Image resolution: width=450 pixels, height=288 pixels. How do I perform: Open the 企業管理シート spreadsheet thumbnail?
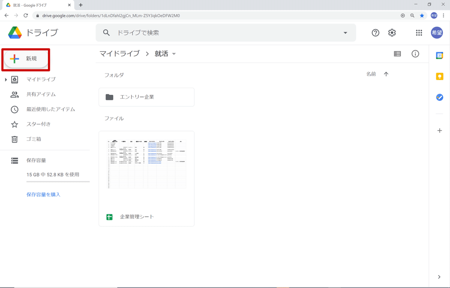[146, 162]
